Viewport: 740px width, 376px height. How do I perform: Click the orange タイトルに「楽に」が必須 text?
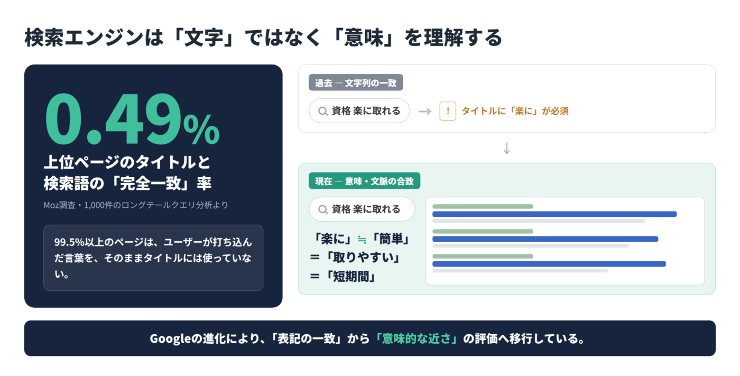515,111
